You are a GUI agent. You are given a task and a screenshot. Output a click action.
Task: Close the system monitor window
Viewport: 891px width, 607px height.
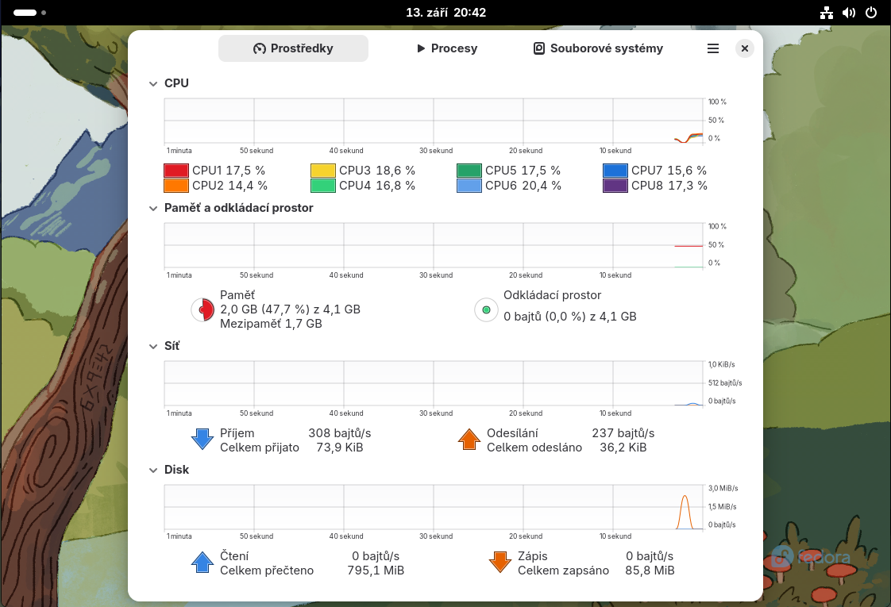tap(744, 49)
